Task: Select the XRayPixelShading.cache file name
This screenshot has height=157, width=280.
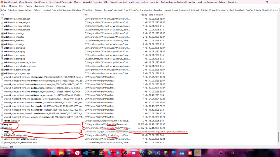Action: point(16,135)
